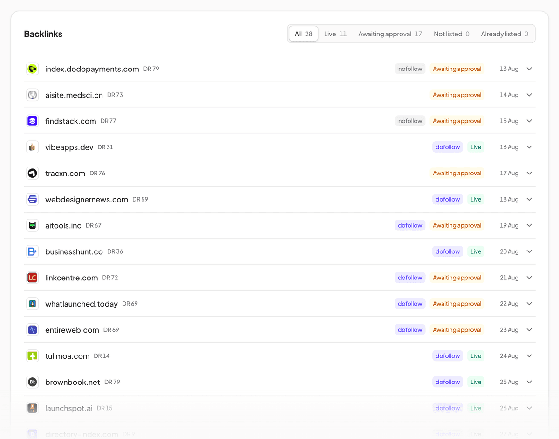Click the Backlinks heading
Viewport: 559px width, 439px height.
(43, 34)
